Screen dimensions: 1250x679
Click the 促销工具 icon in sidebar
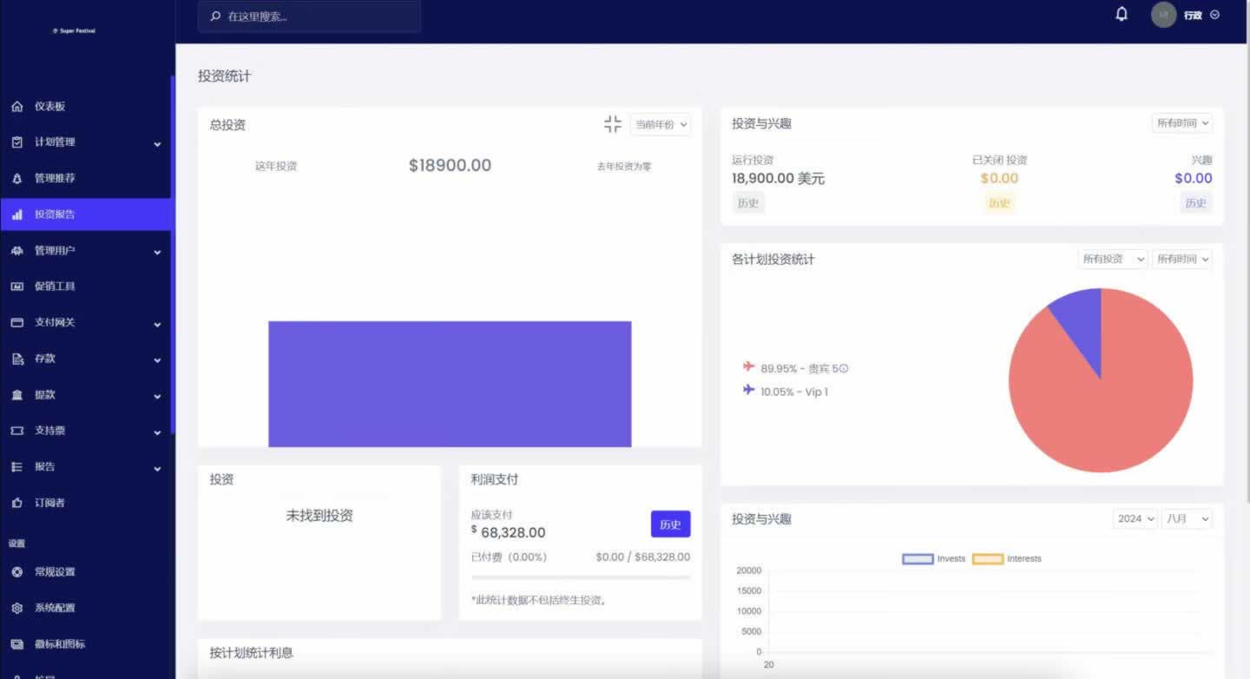[16, 287]
